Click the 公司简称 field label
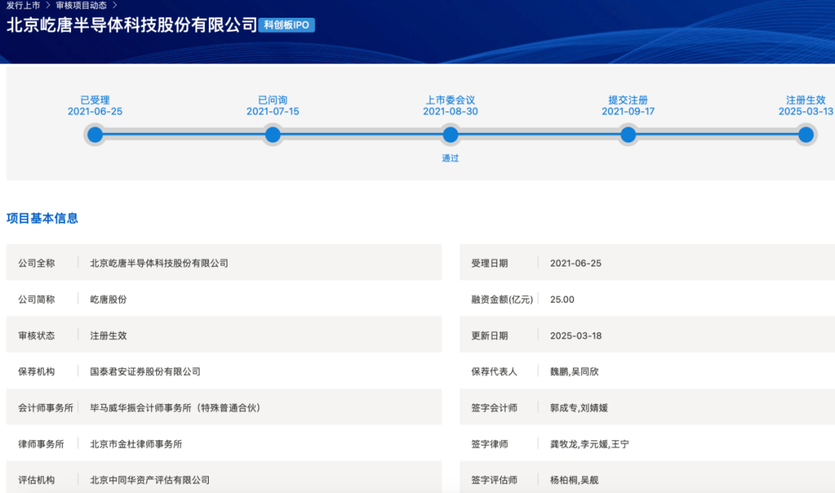Screen dimensions: 835x493 point(37,299)
